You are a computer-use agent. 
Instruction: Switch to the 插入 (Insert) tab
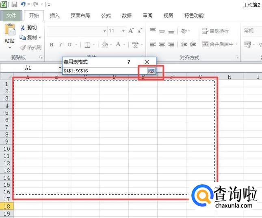55,15
